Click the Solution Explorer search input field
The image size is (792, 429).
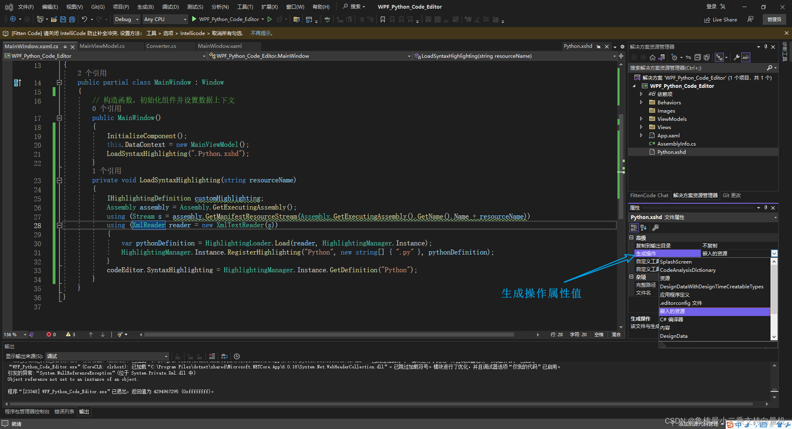point(697,68)
